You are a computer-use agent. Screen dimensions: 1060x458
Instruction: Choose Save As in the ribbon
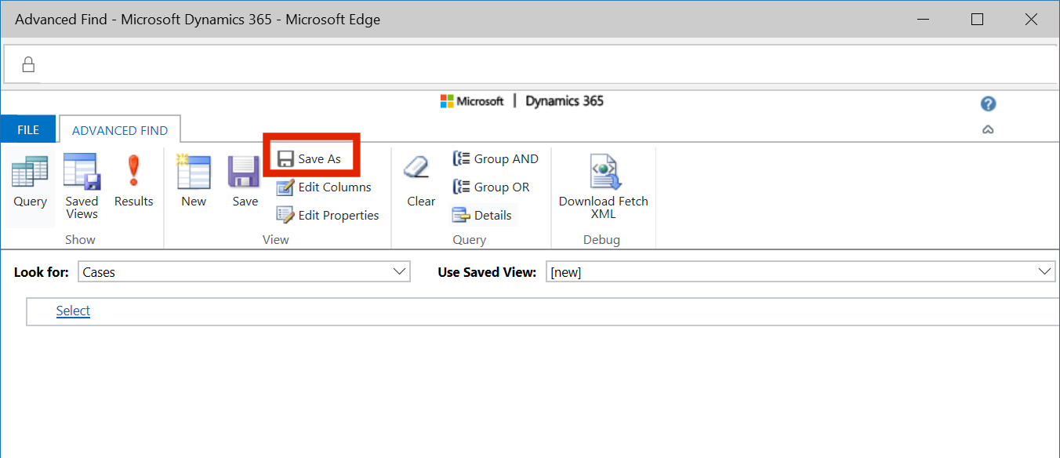point(310,158)
